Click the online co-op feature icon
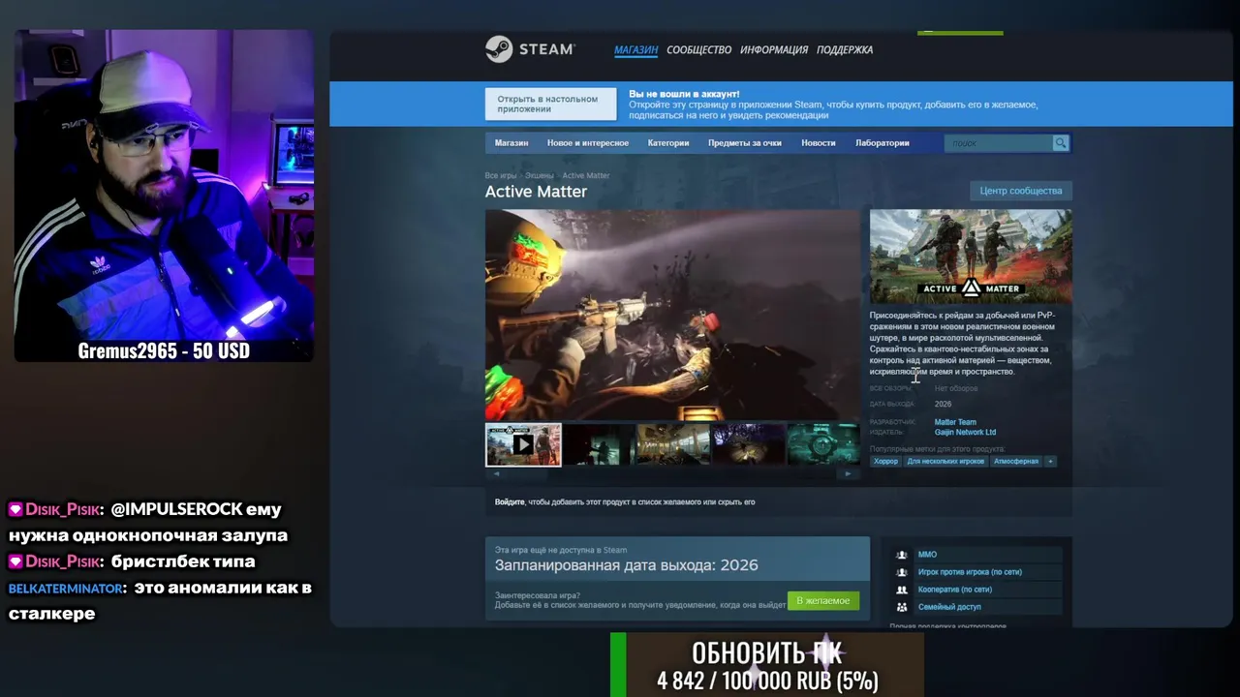 [x=902, y=590]
